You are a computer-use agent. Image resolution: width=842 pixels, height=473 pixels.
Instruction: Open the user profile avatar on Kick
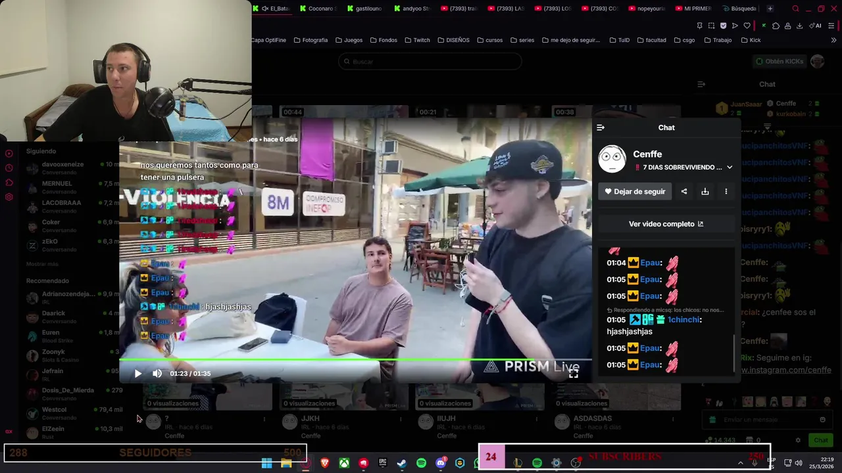click(x=817, y=61)
